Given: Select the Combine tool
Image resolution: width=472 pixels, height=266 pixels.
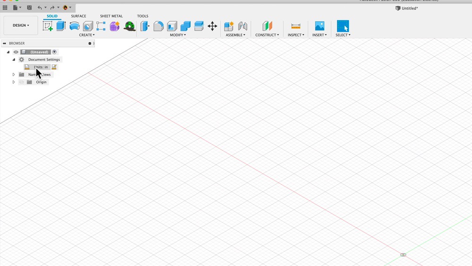Looking at the screenshot, I should tap(185, 26).
